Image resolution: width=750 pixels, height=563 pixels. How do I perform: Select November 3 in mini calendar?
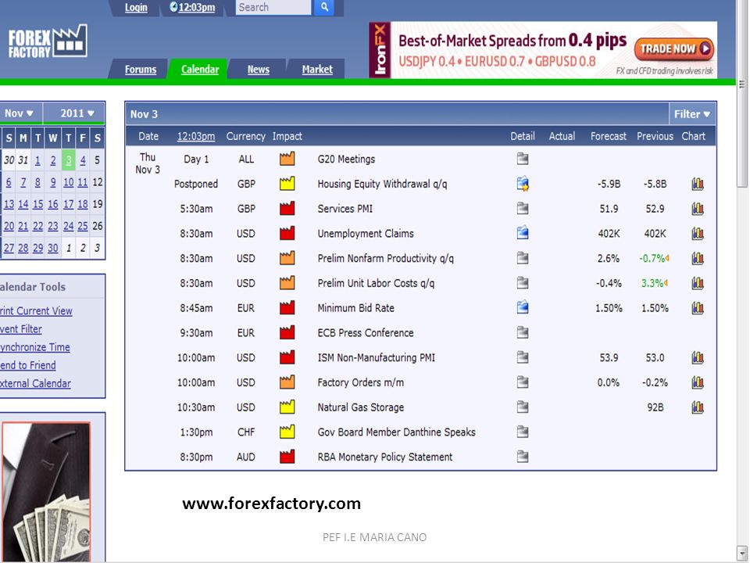[x=69, y=160]
